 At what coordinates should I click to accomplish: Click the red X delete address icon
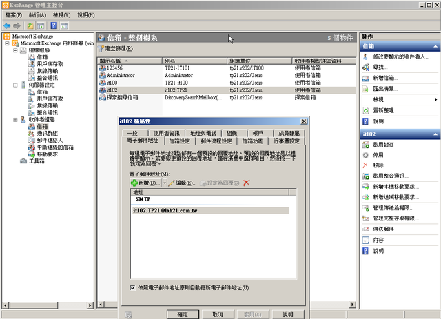coord(247,183)
